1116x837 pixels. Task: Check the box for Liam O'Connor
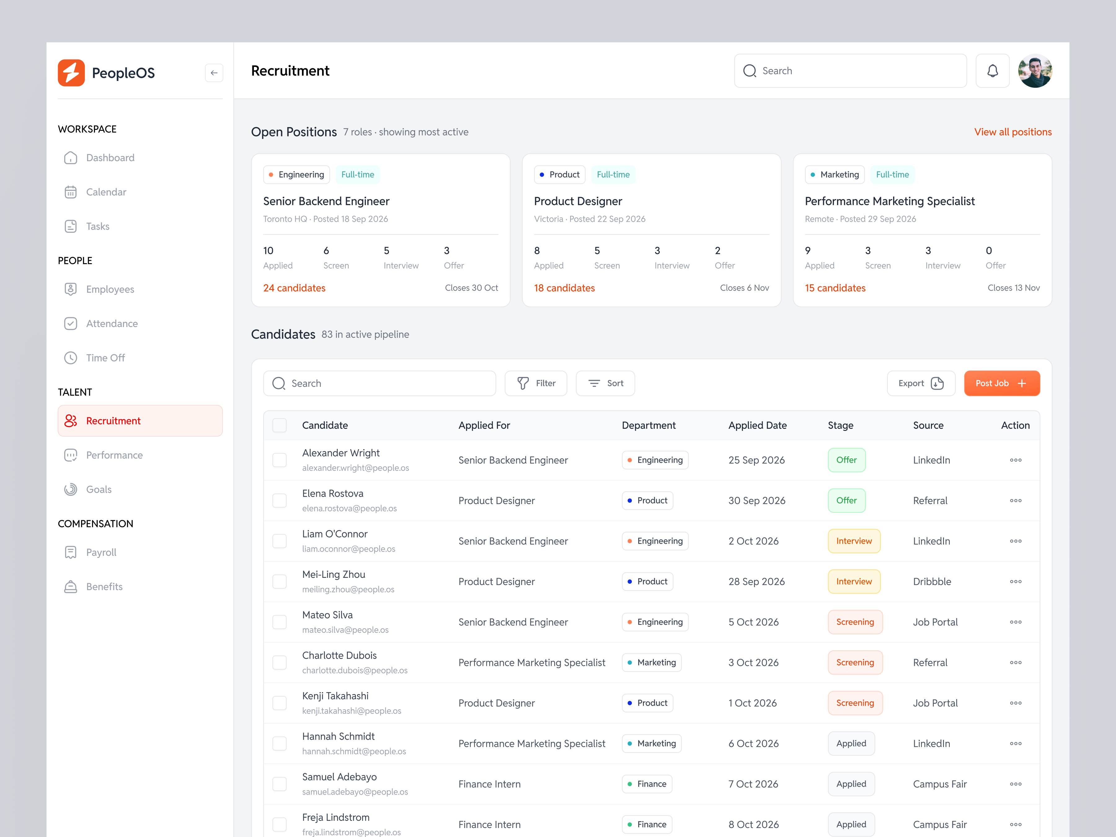click(280, 541)
